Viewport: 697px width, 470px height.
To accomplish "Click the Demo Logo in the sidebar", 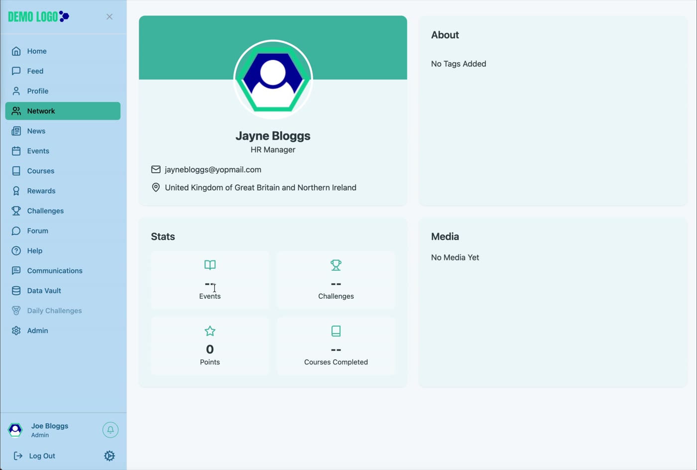I will click(x=38, y=16).
